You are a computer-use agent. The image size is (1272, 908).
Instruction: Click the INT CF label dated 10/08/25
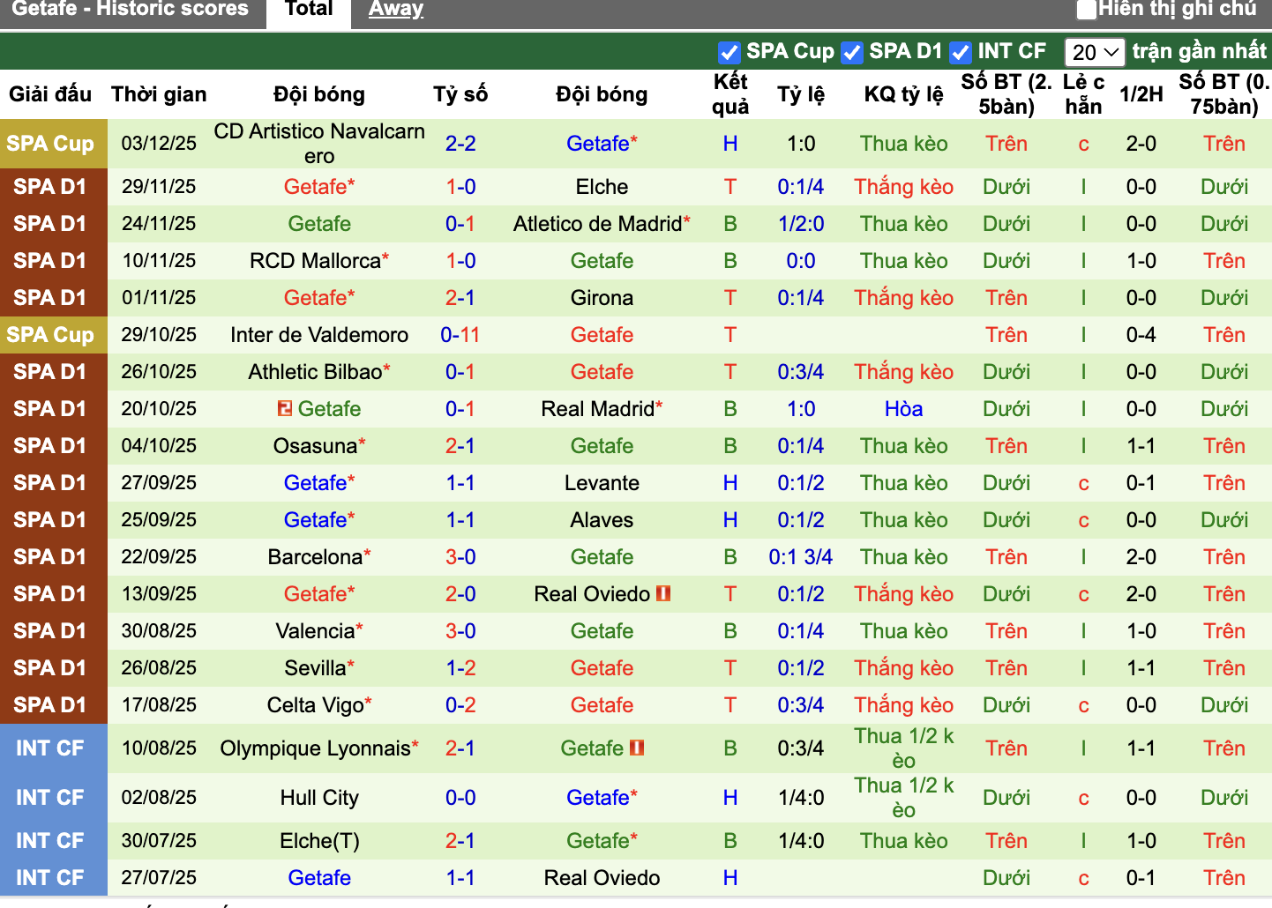click(50, 748)
